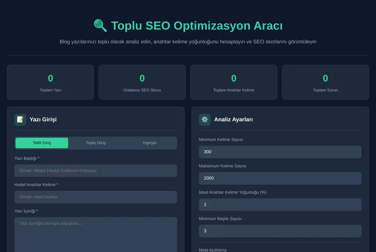
Task: Change the Minimum Başlık Sayısı field
Action: (280, 231)
